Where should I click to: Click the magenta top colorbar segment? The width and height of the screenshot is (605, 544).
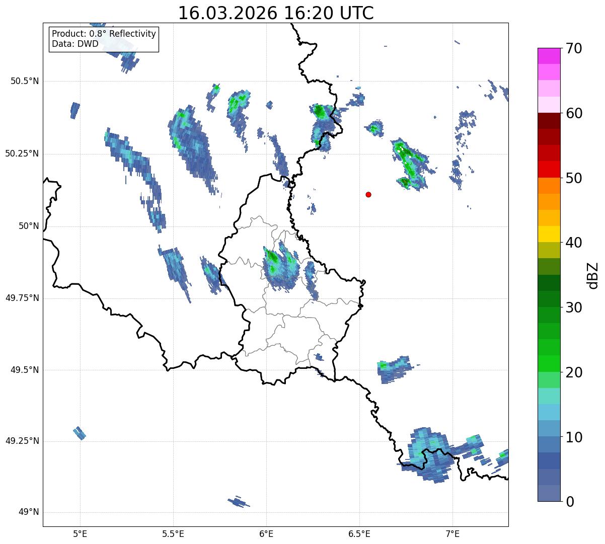[549, 56]
